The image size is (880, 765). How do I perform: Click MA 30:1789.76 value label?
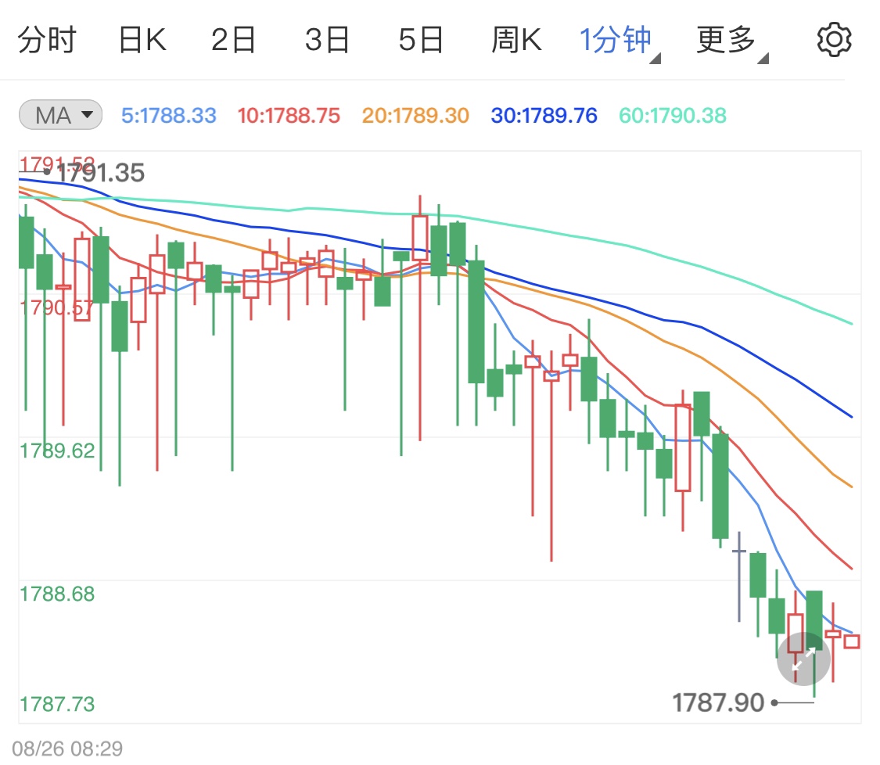tap(544, 116)
